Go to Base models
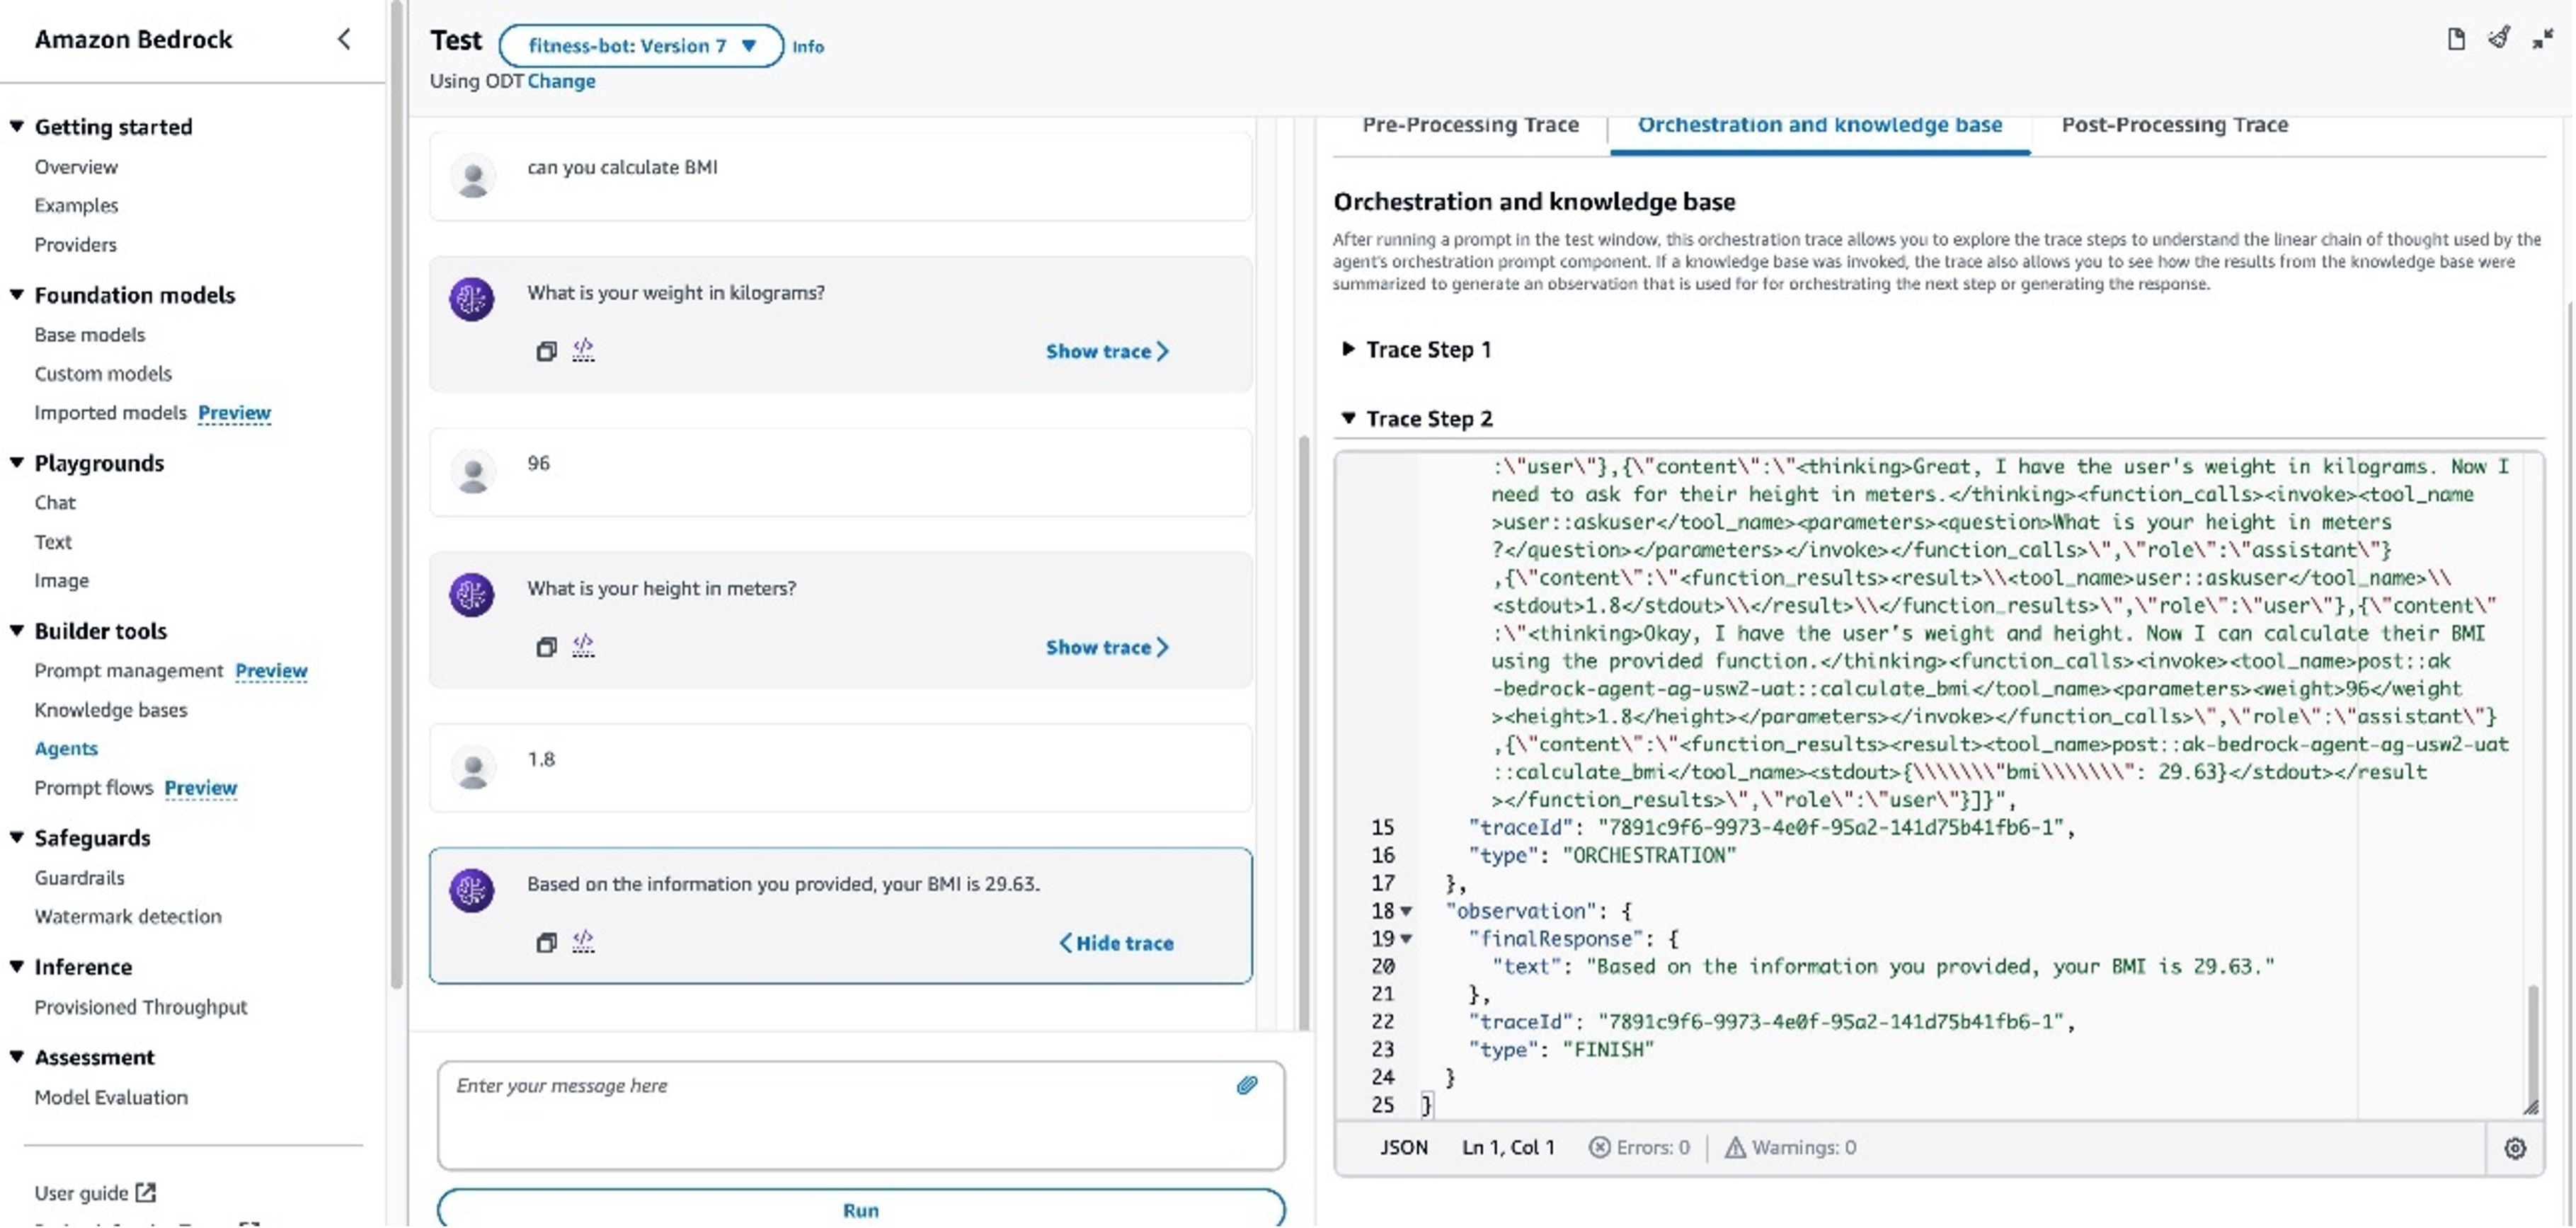Screen dimensions: 2576x1228 point(89,335)
